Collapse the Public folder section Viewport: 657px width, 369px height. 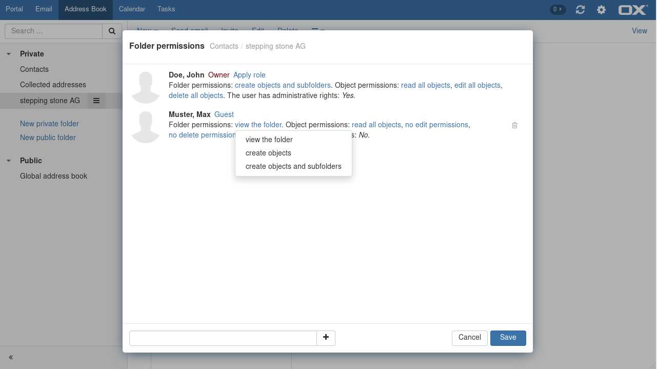9,161
